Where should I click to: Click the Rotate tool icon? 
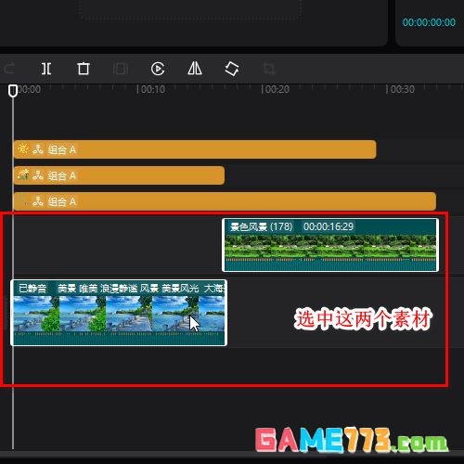(x=232, y=69)
